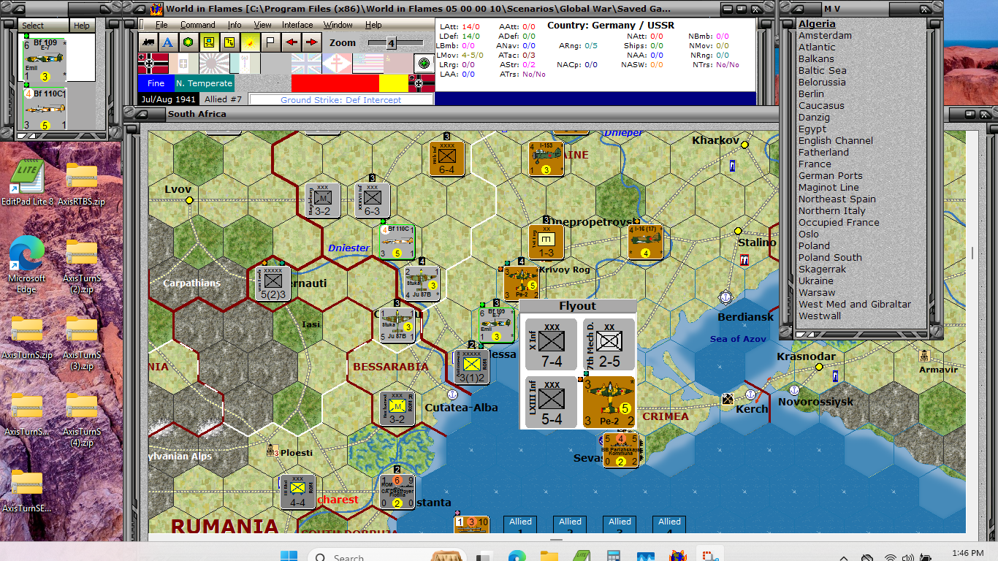This screenshot has width=998, height=561.
Task: Click the yellow 7-4 toolbar icon
Action: tap(230, 42)
